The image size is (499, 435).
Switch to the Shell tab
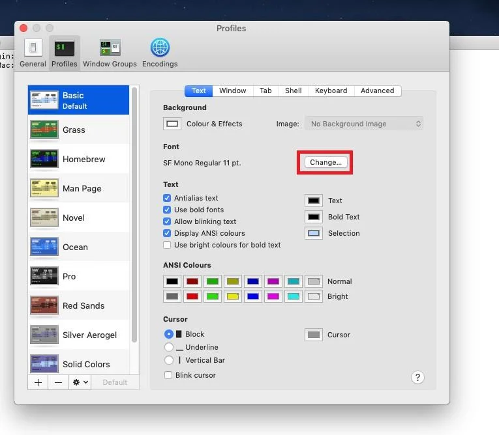(293, 91)
